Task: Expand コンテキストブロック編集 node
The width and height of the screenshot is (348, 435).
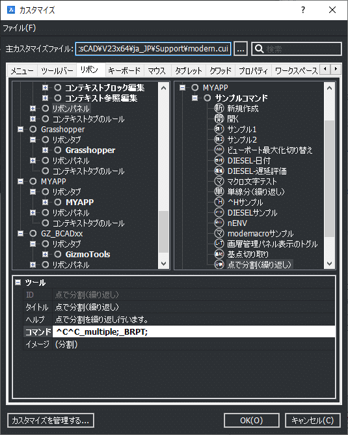Action: tap(45, 88)
